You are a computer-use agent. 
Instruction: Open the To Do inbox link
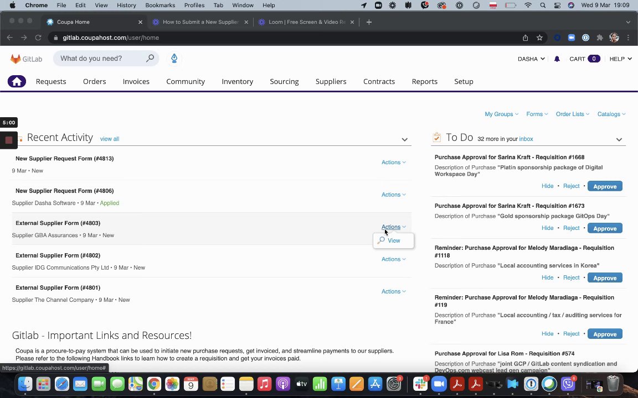(x=526, y=139)
